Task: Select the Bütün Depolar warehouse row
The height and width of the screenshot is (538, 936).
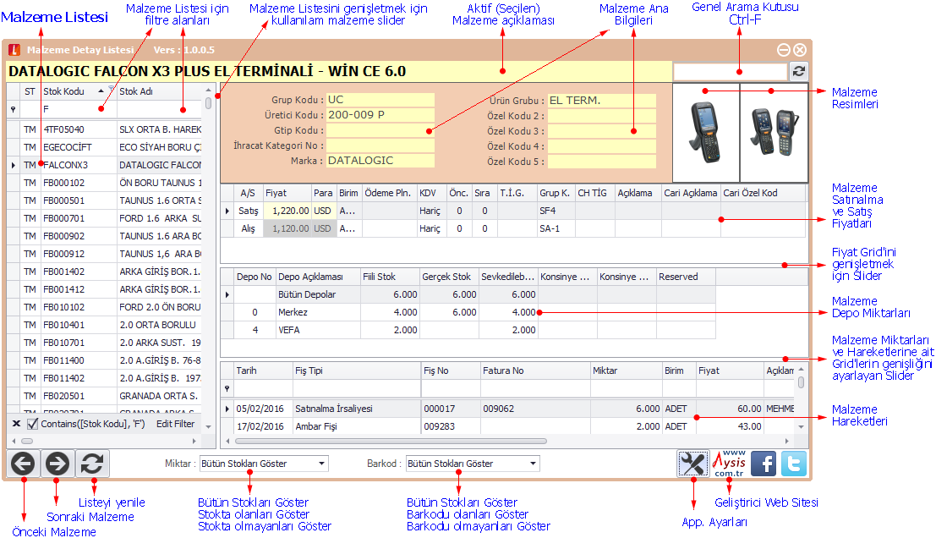Action: coord(469,294)
